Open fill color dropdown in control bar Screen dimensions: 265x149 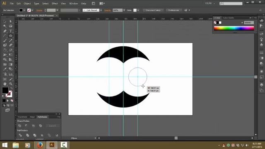point(24,10)
